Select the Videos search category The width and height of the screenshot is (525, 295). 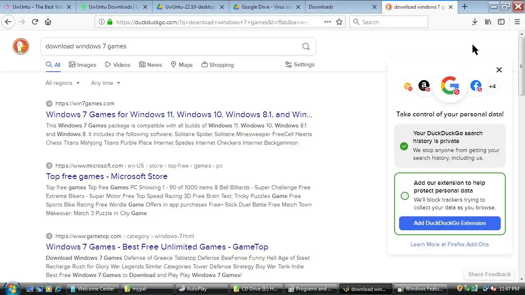point(118,65)
